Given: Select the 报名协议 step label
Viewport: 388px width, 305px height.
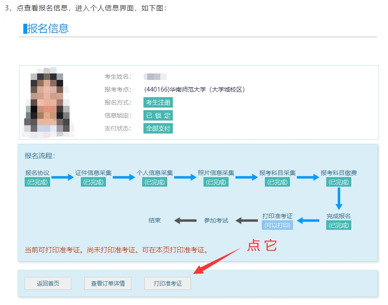Looking at the screenshot, I should (37, 173).
